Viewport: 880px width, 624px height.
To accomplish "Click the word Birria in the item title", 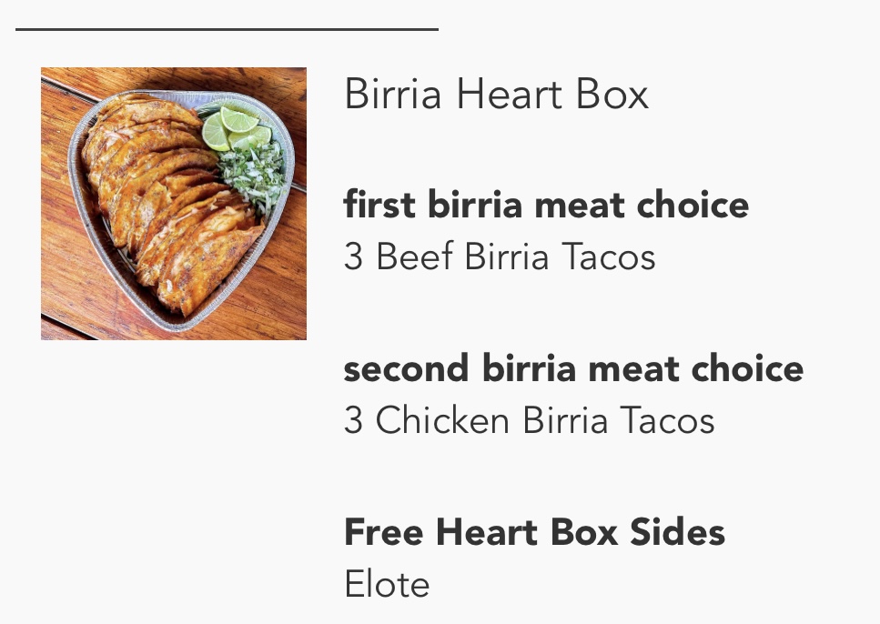I will tap(395, 94).
